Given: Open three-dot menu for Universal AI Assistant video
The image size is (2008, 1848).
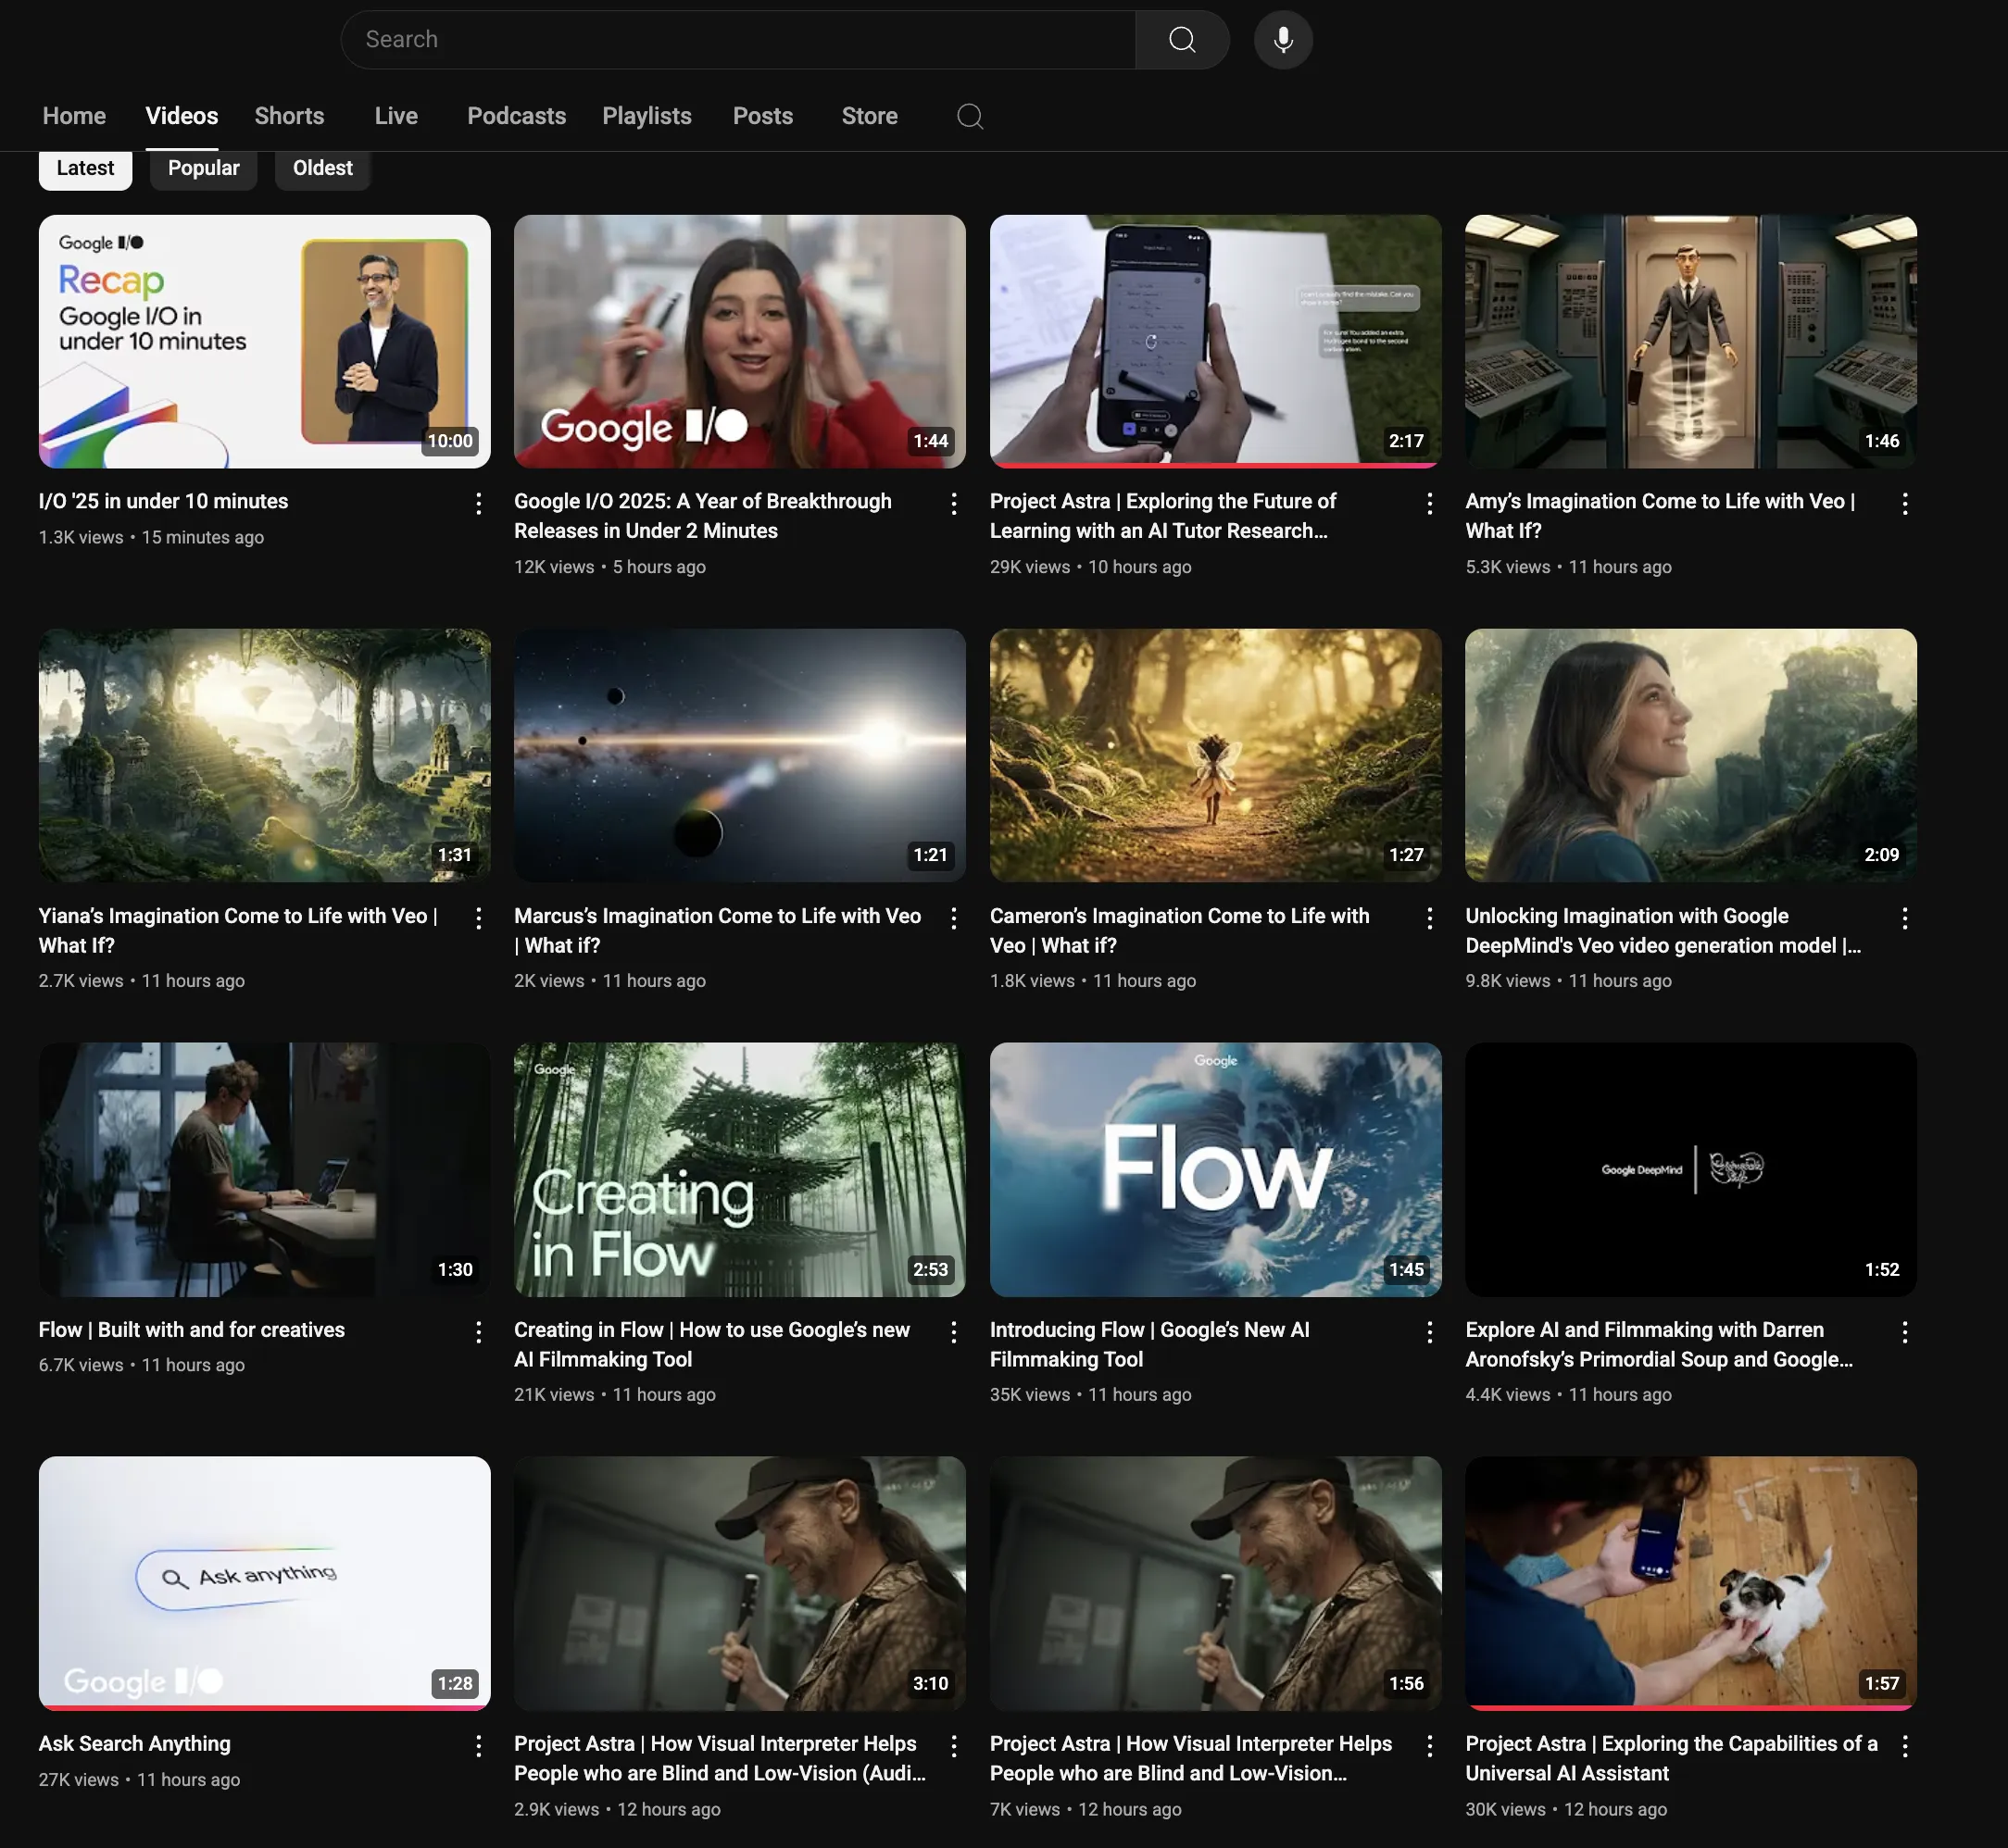Looking at the screenshot, I should (x=1905, y=1745).
